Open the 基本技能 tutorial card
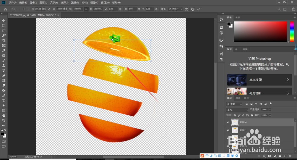297x160 pixels. [260, 80]
